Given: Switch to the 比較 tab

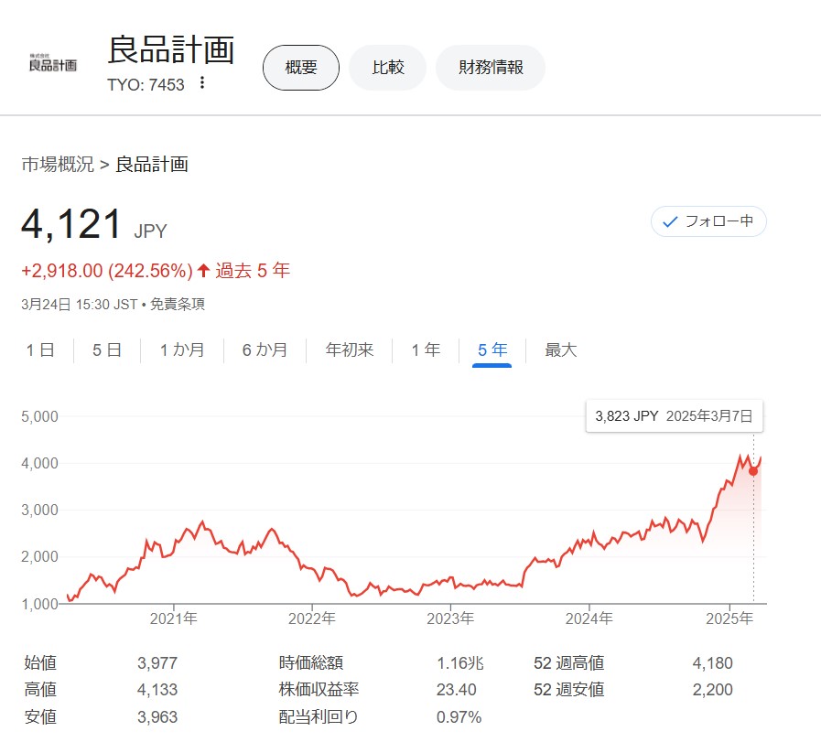Looking at the screenshot, I should coord(388,68).
